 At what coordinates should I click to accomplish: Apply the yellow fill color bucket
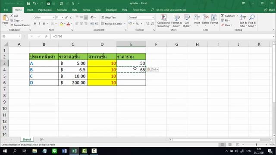click(61, 24)
